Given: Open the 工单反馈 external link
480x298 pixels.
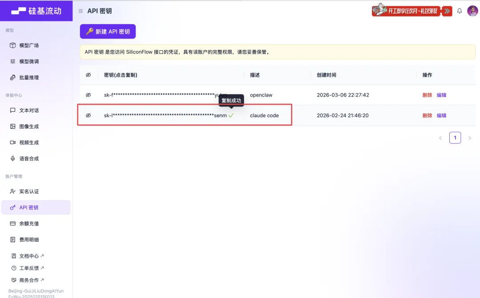Looking at the screenshot, I should 28,268.
